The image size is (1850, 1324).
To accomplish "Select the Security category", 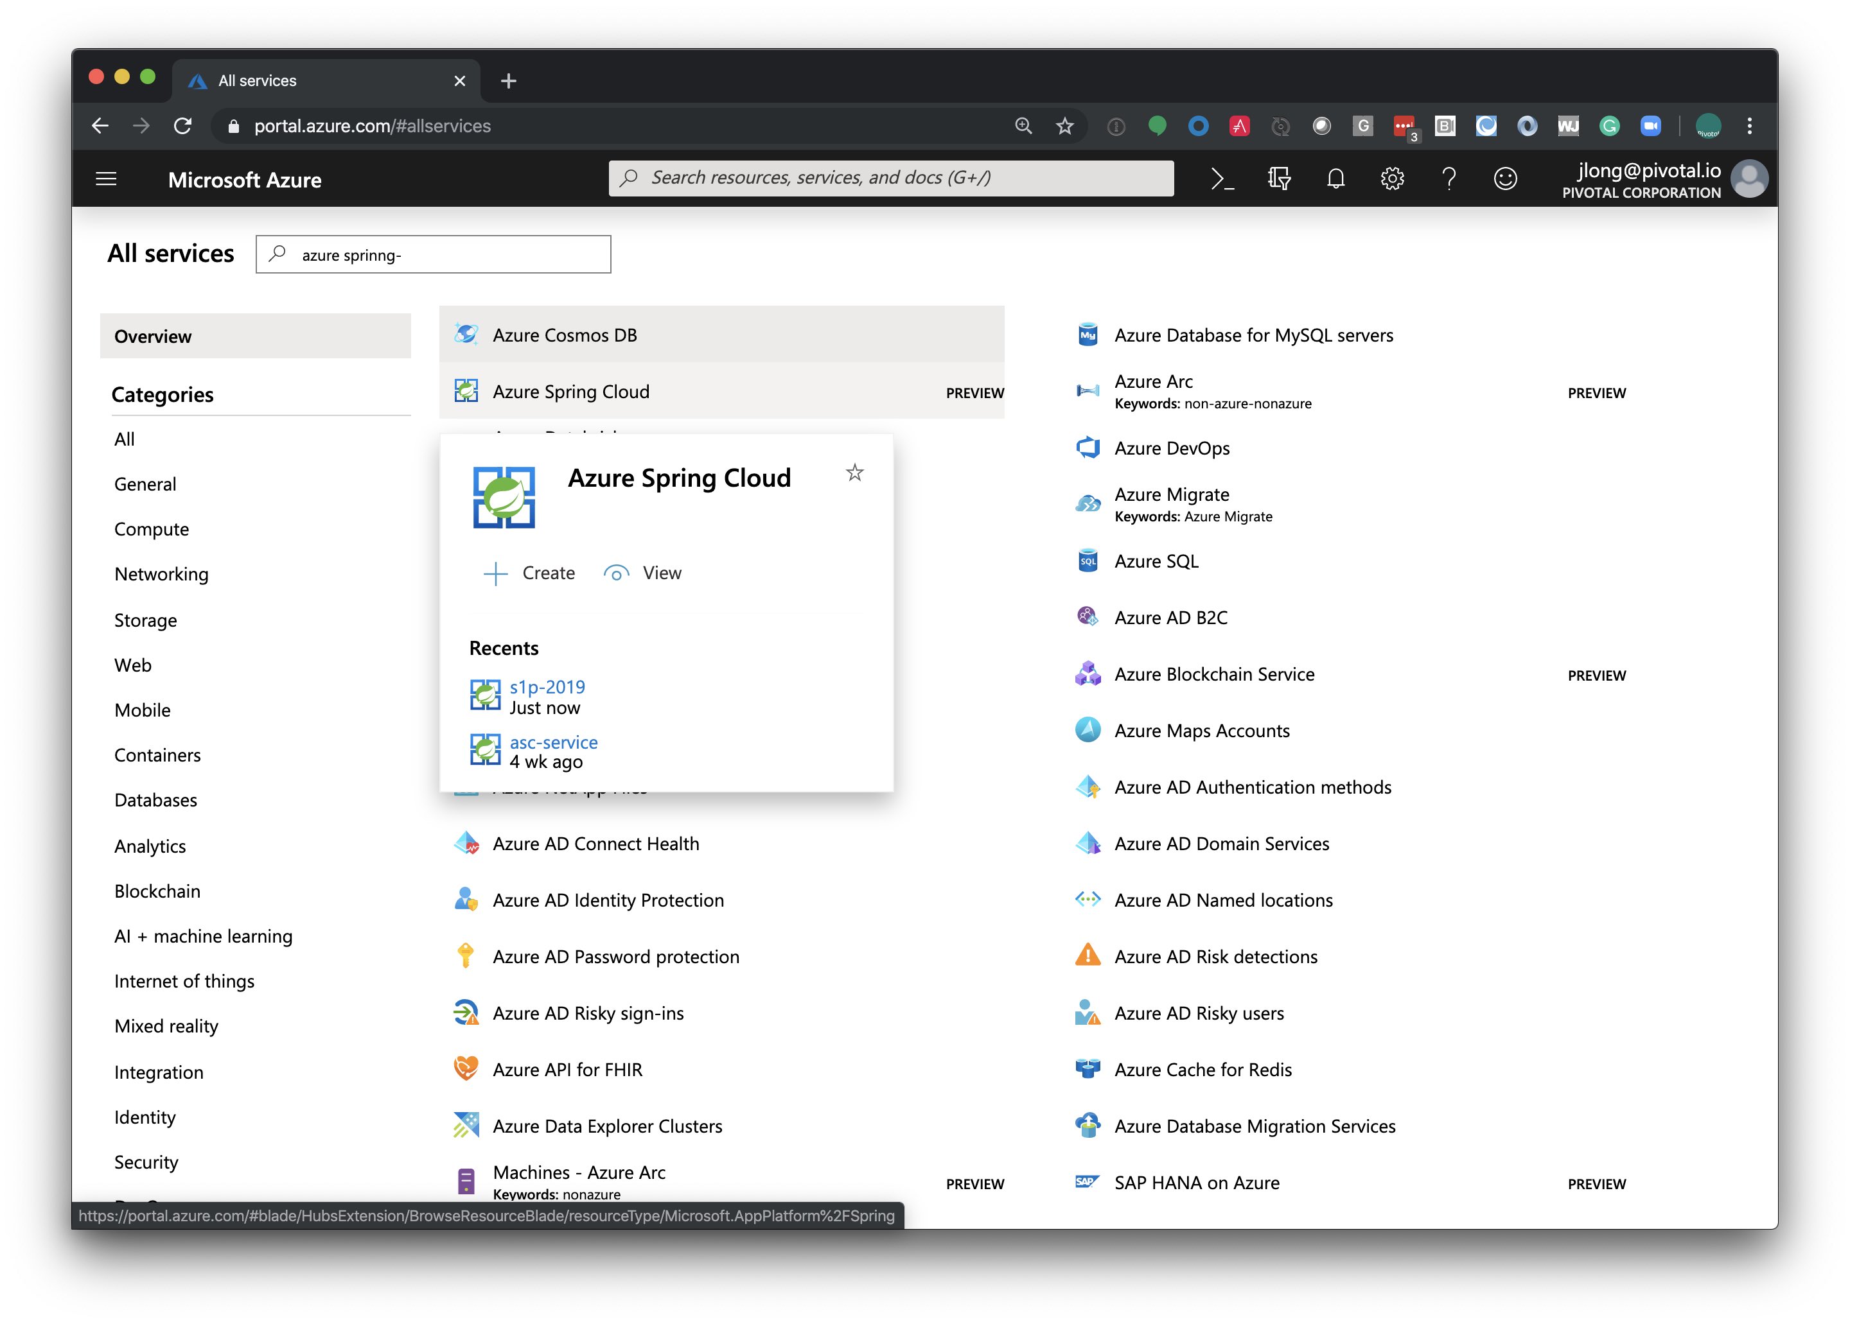I will click(x=146, y=1162).
